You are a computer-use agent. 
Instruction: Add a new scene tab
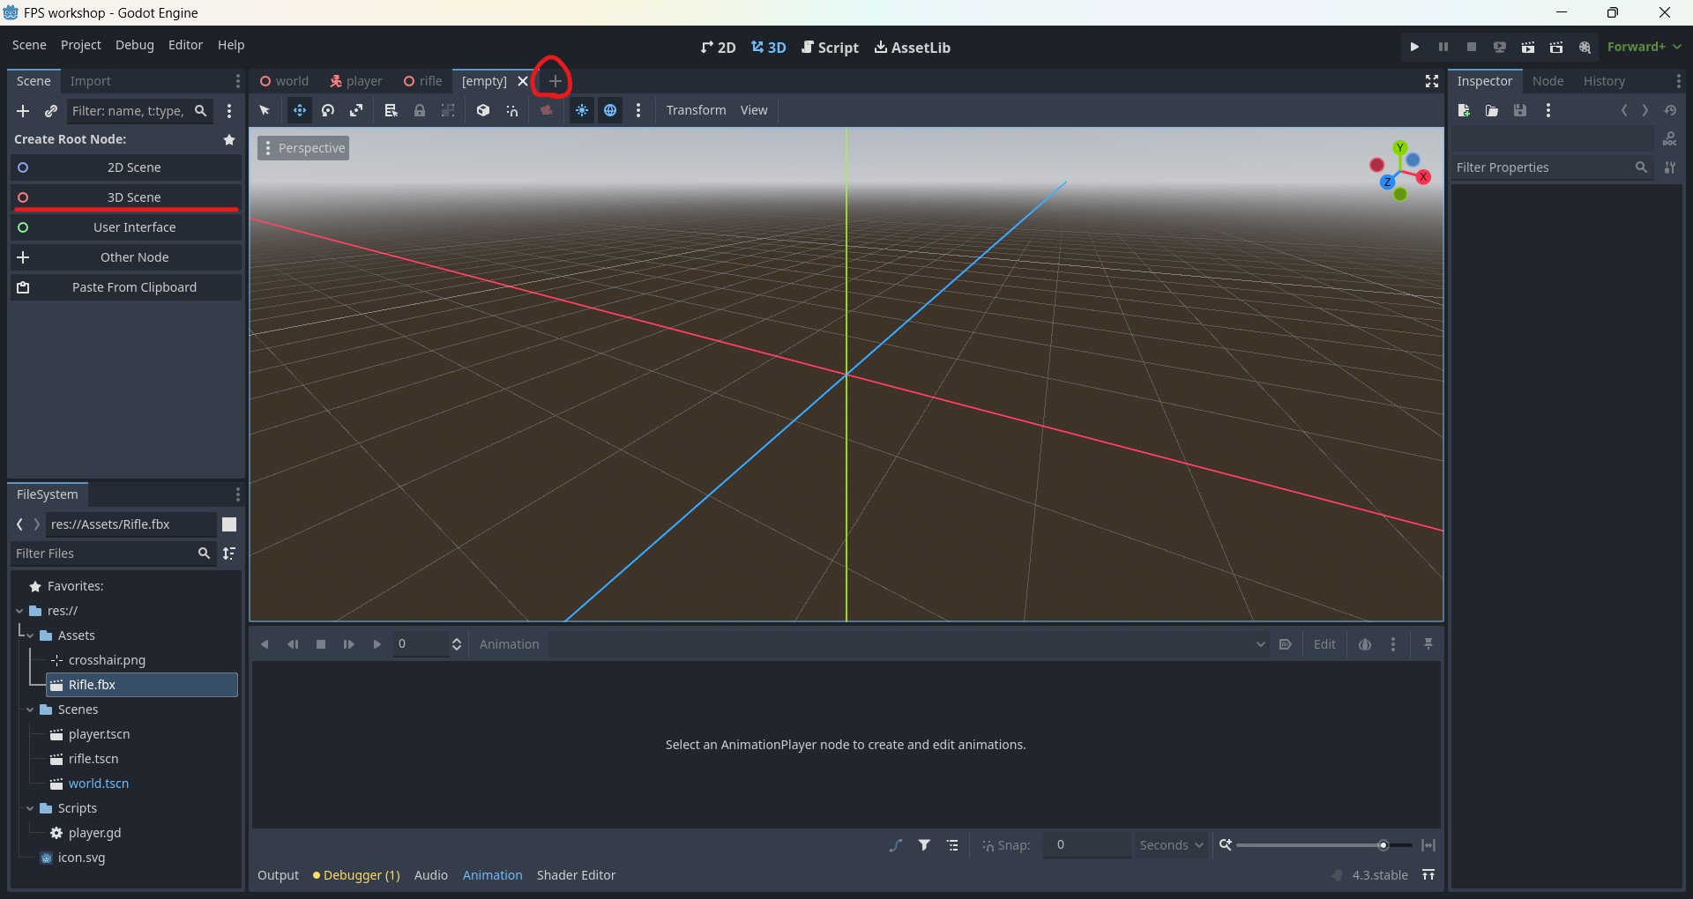[x=555, y=81]
